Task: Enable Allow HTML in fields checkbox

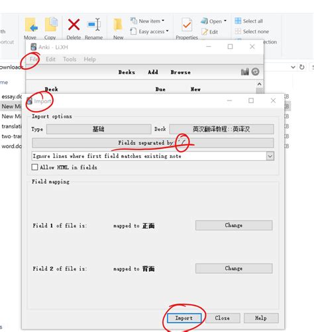Action: [34, 167]
